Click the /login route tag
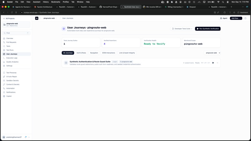The height and width of the screenshot is (141, 251). (115, 62)
